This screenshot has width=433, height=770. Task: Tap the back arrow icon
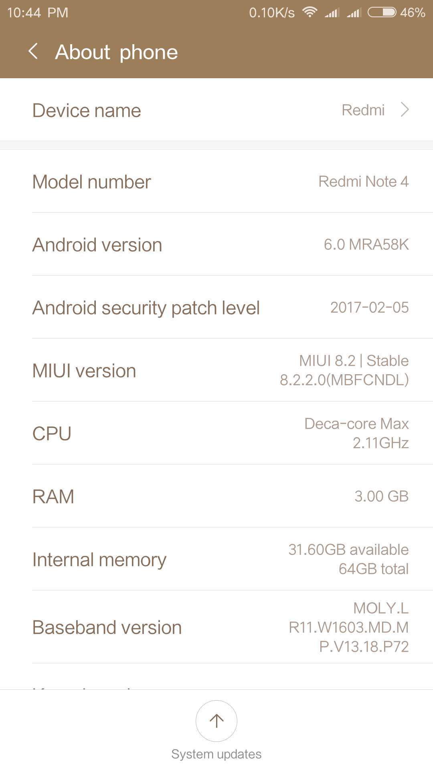(34, 52)
